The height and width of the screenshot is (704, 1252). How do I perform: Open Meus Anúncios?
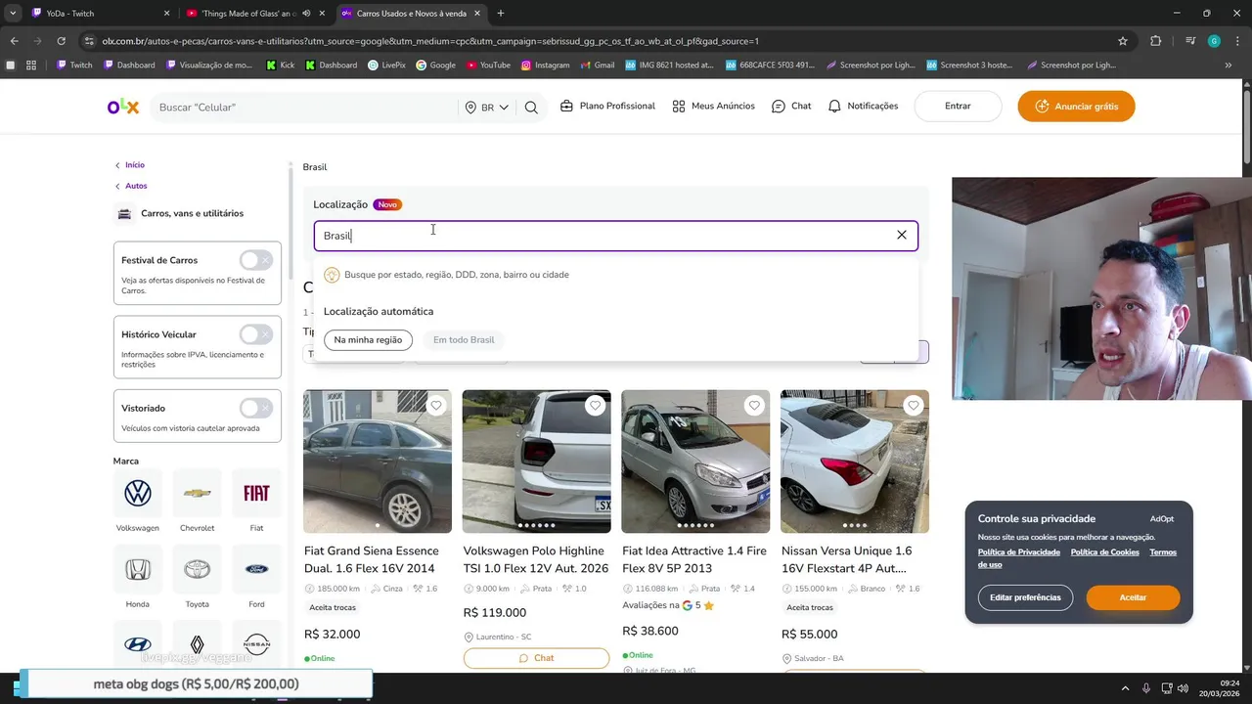click(x=713, y=106)
